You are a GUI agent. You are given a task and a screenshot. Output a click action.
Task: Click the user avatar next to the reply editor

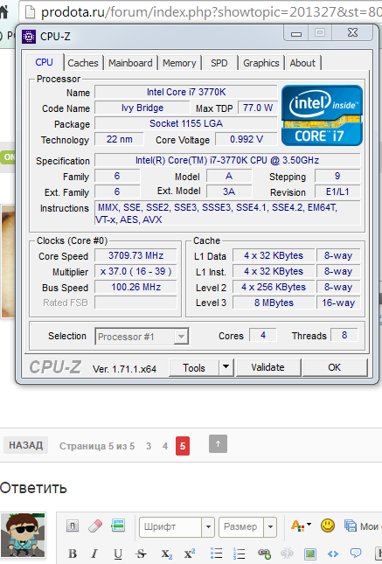coord(24,535)
